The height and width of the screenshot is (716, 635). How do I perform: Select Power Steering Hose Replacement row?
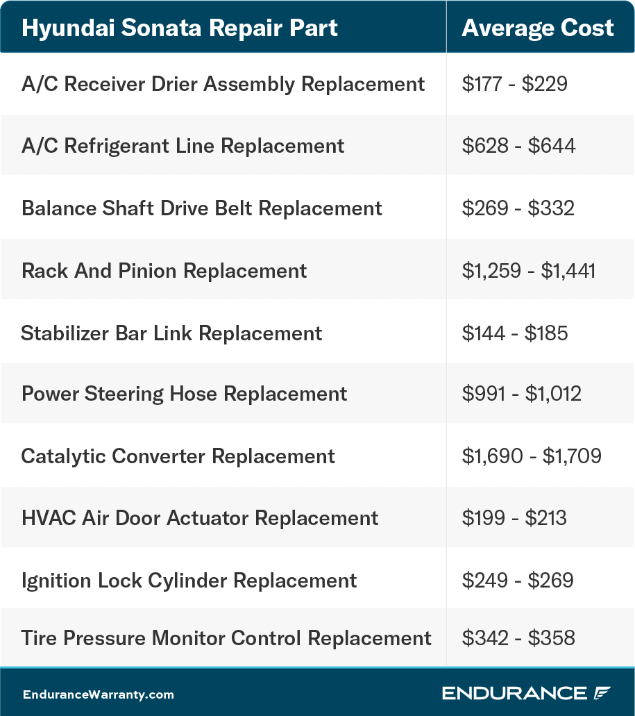(184, 394)
